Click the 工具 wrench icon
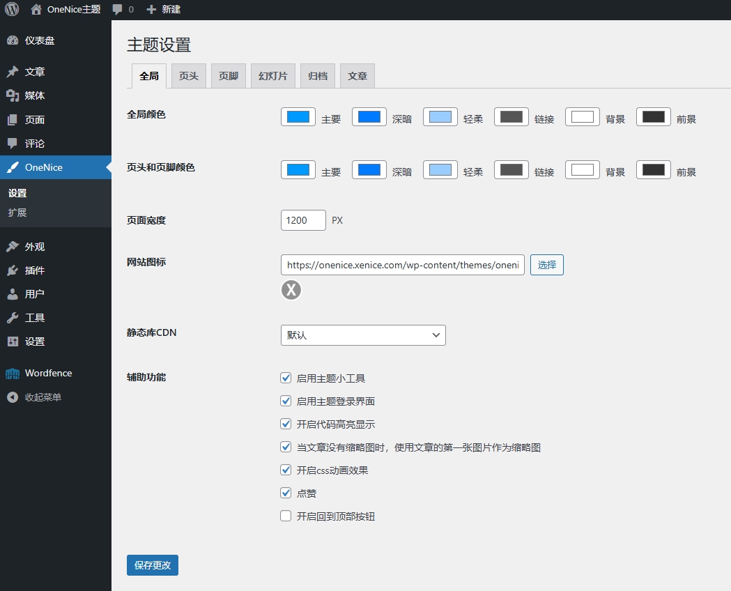 click(13, 318)
